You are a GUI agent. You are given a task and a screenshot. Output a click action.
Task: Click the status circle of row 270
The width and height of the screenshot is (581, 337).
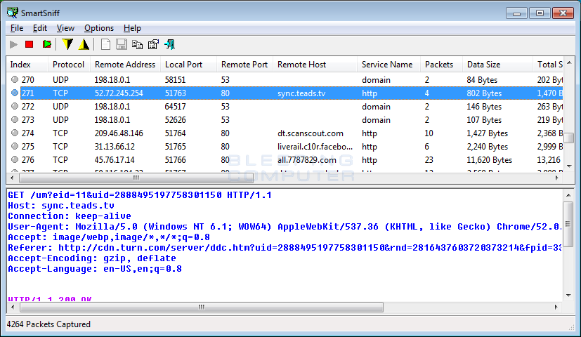(15, 79)
